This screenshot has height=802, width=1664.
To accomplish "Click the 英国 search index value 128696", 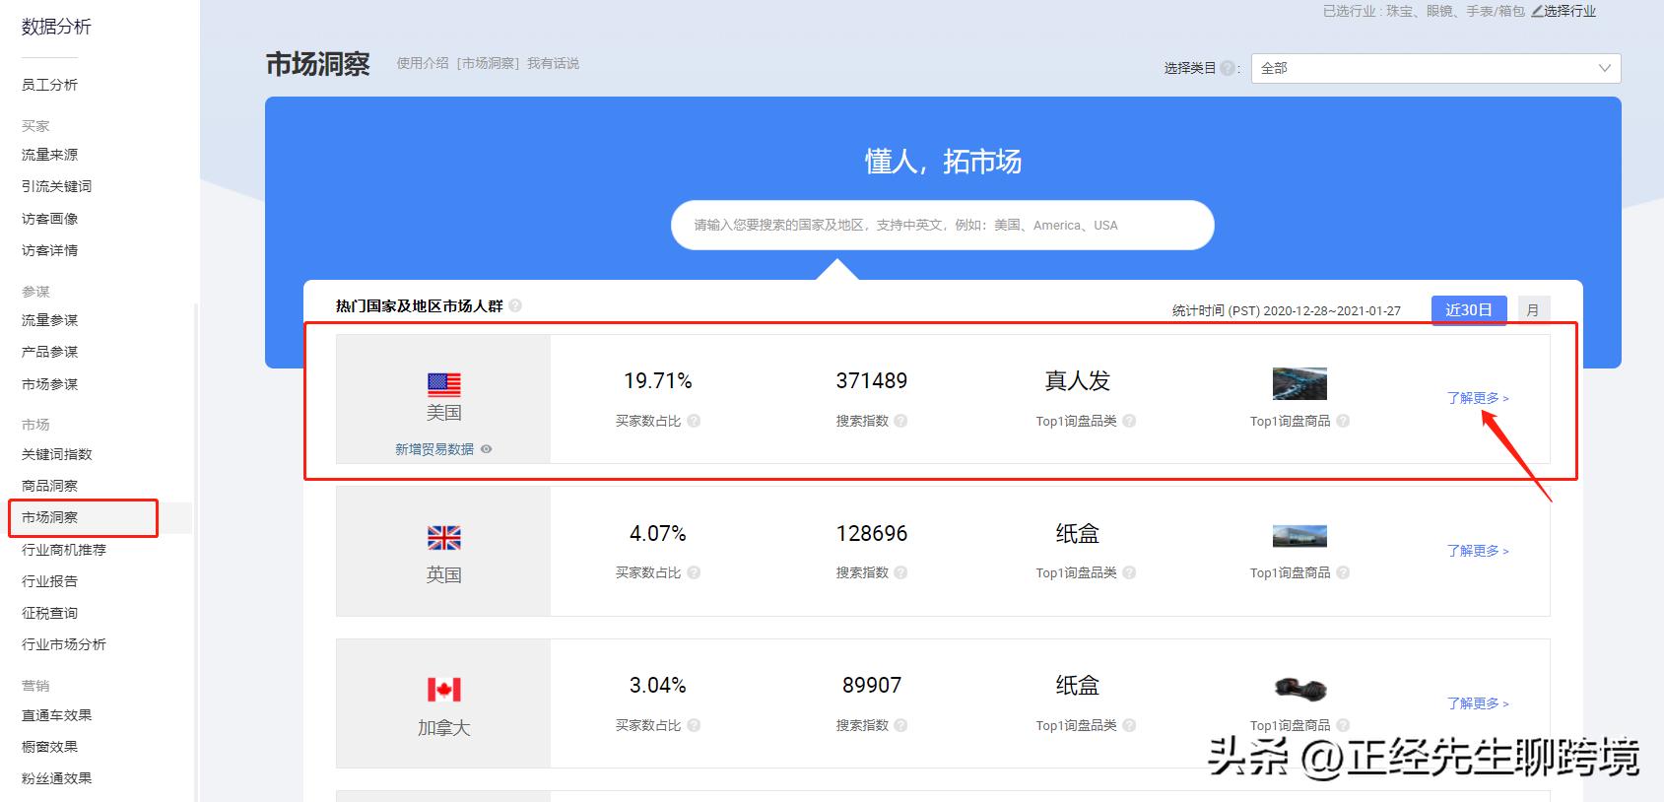I will pos(872,534).
